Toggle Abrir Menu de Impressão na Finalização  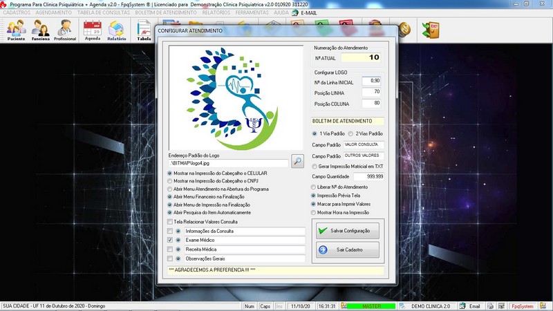tap(209, 205)
